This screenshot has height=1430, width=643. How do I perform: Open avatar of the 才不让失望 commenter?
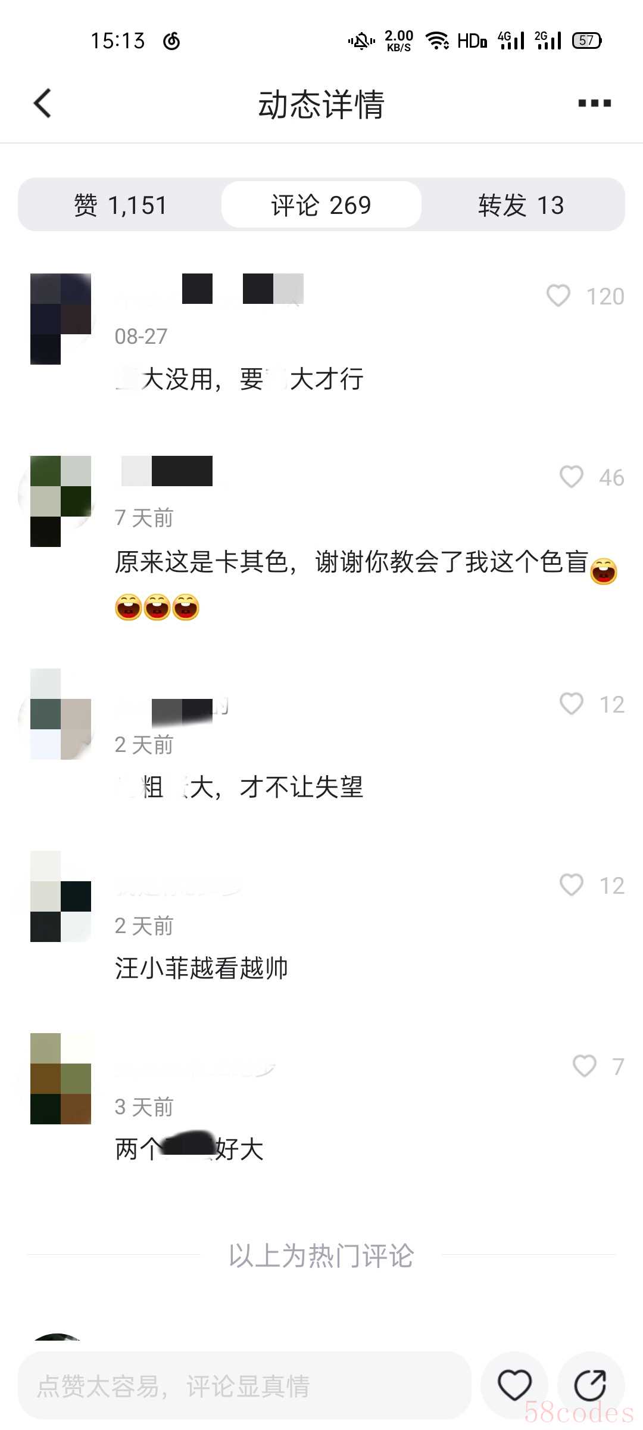[61, 714]
